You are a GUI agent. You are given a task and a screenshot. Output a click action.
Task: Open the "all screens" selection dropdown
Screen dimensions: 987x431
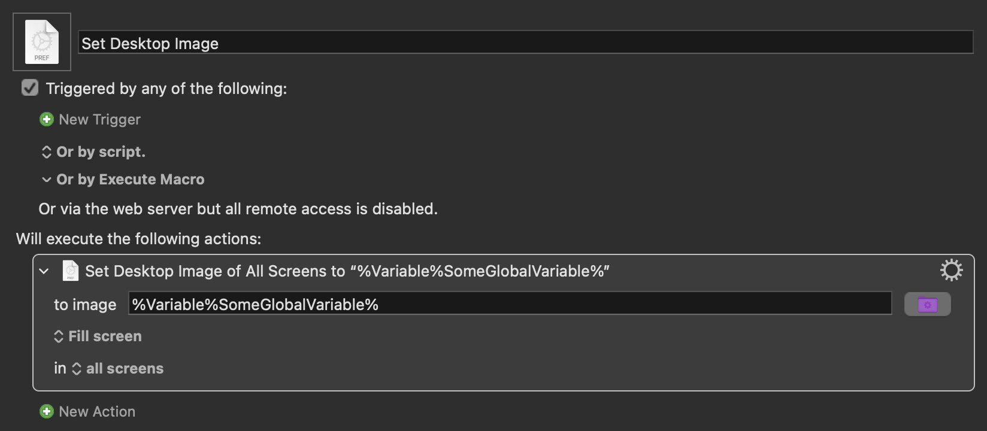pyautogui.click(x=118, y=369)
